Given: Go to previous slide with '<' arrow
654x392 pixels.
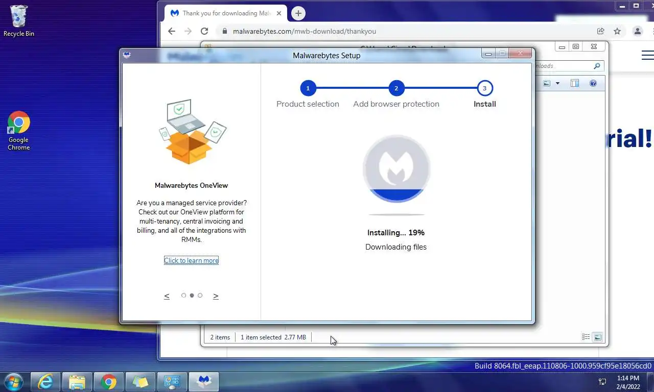Looking at the screenshot, I should pyautogui.click(x=167, y=296).
